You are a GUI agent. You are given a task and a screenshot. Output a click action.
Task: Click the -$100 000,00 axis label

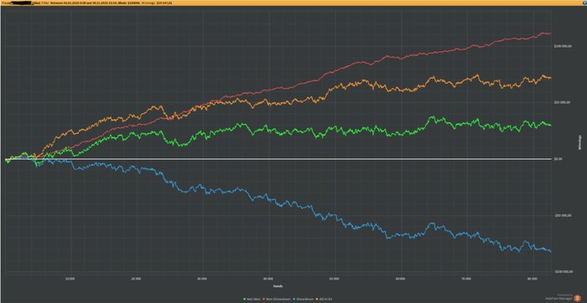[563, 272]
